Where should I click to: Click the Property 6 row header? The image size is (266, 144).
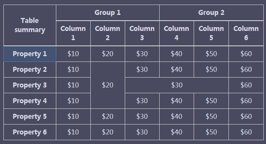(x=30, y=132)
